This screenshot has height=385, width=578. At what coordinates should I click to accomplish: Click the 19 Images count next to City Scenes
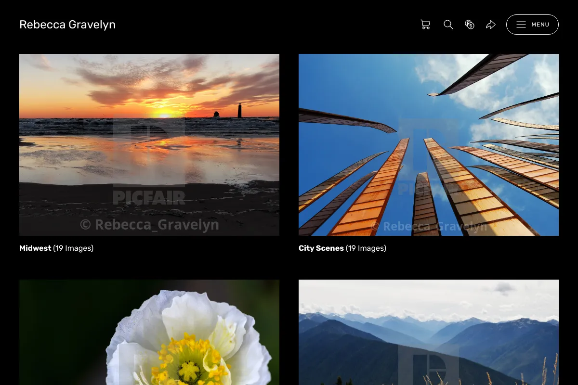pyautogui.click(x=366, y=248)
